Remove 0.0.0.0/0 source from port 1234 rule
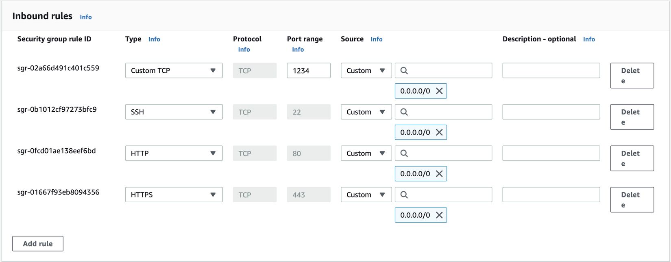Viewport: 671px width, 262px height. click(x=439, y=91)
